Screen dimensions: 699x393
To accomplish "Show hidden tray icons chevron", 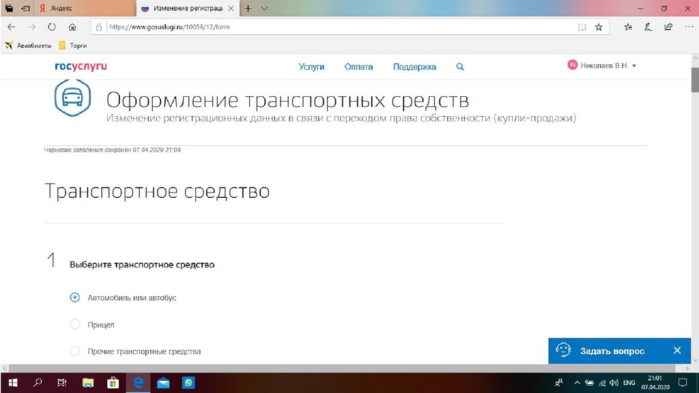I will pos(577,383).
